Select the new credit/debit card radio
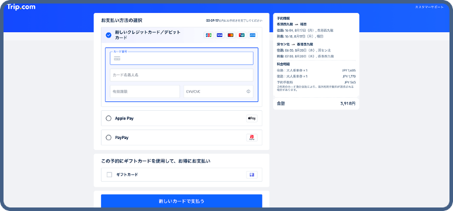The height and width of the screenshot is (211, 453). 109,35
